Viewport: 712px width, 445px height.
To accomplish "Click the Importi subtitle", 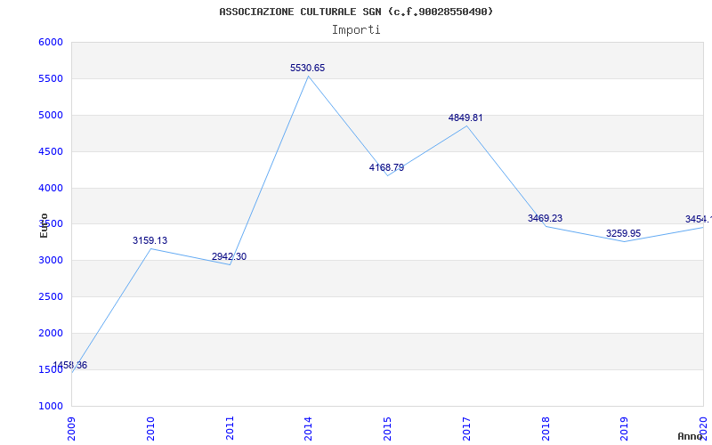I will 356,30.
